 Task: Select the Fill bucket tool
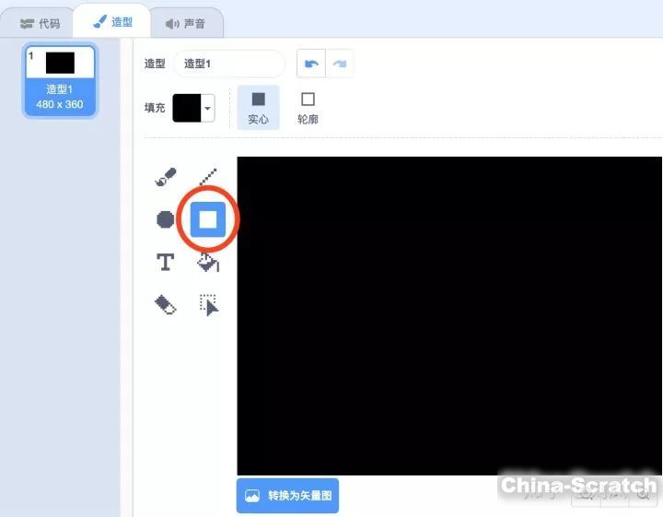tap(209, 264)
